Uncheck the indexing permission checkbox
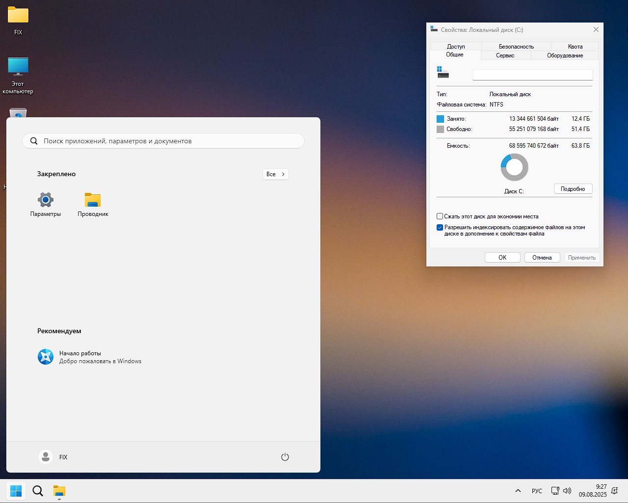 coord(440,228)
